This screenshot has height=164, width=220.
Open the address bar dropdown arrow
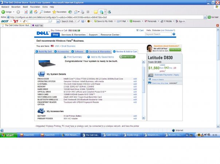tap(205, 17)
